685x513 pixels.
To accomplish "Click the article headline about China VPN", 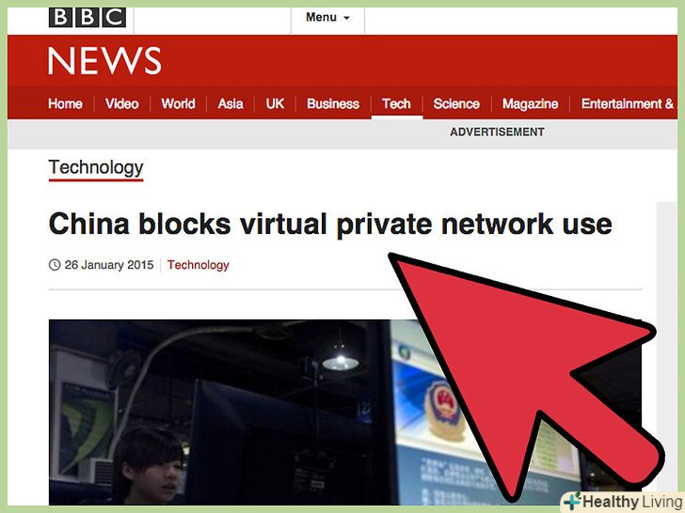I will click(330, 225).
